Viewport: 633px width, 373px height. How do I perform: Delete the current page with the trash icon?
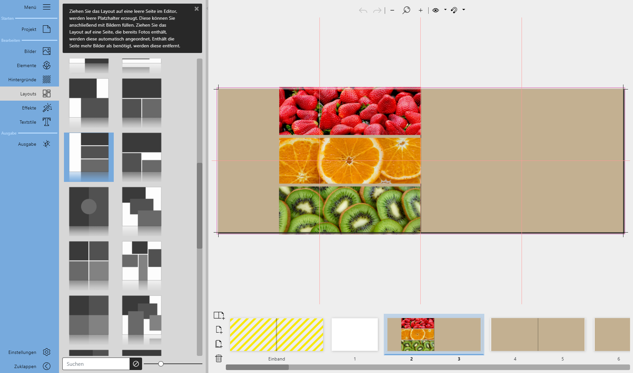click(x=219, y=359)
